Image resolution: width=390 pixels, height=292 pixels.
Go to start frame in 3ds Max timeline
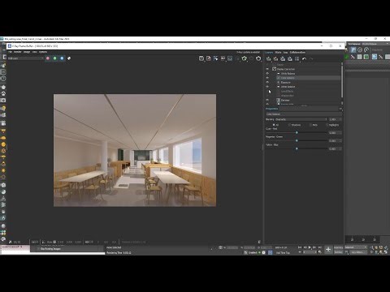pos(300,247)
